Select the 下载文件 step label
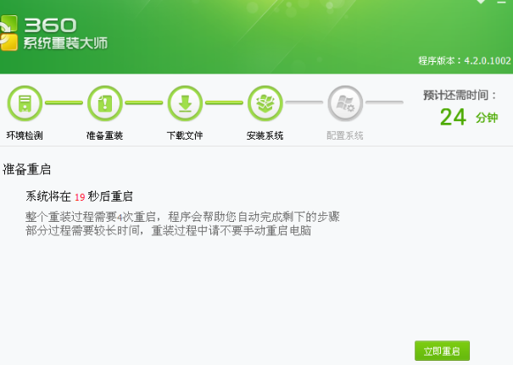This screenshot has height=365, width=513. [x=185, y=135]
